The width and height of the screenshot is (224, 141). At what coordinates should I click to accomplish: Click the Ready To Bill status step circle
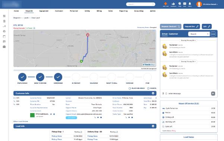click(112, 77)
